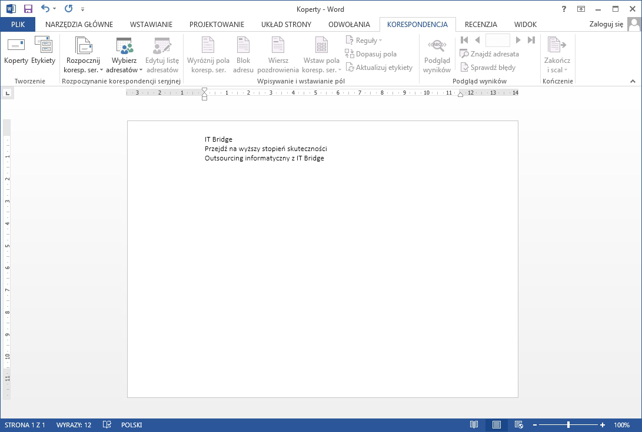Click zoom in plus button

pyautogui.click(x=603, y=425)
